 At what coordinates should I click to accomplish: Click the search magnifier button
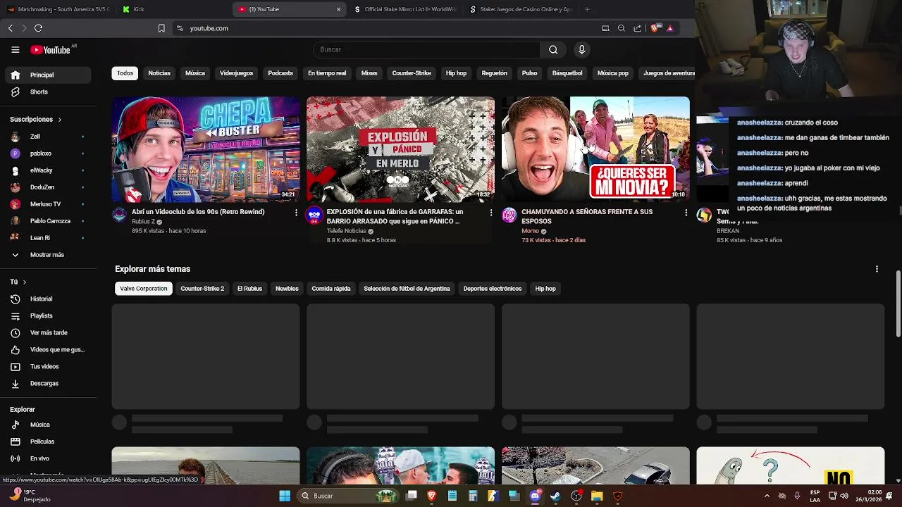(553, 49)
